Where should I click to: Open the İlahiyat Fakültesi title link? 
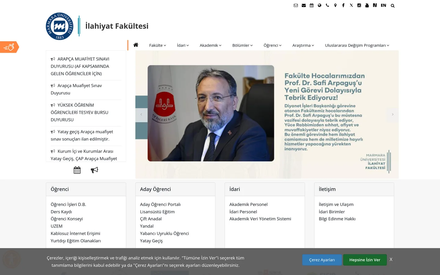pos(117,26)
